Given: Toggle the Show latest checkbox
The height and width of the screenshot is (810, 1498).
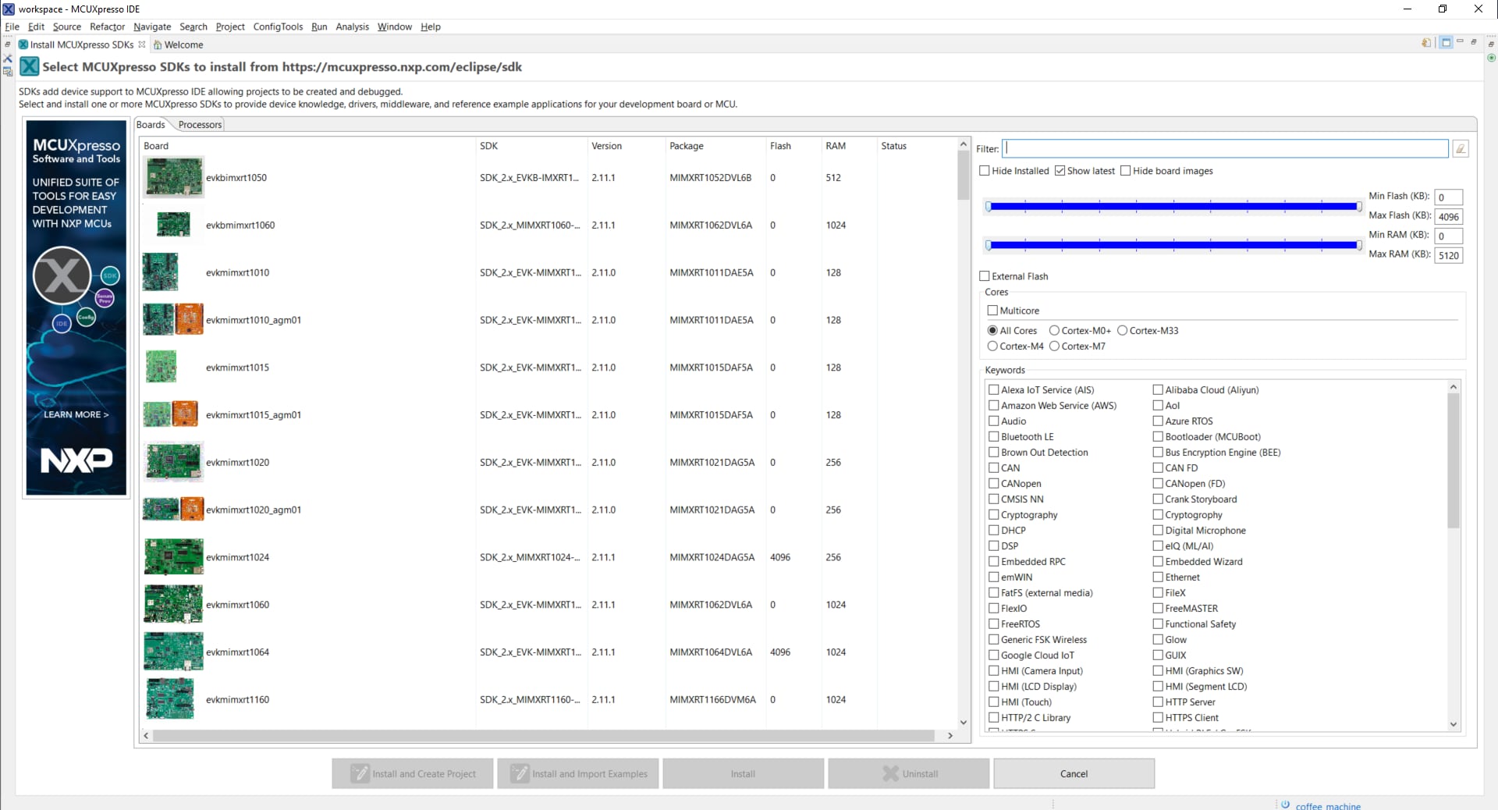Looking at the screenshot, I should [x=1060, y=171].
